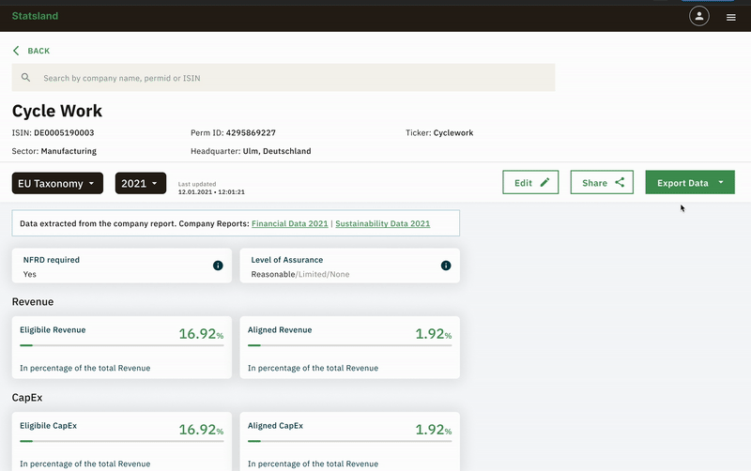Screen dimensions: 751x471
Task: Open Sustainability Data 2021 report
Action: pos(382,223)
